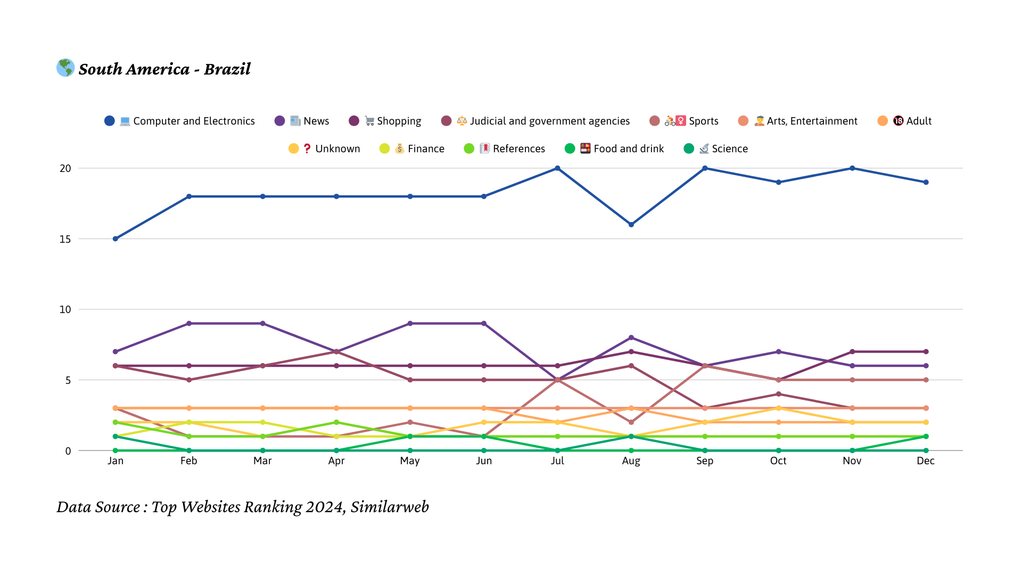The height and width of the screenshot is (575, 1022).
Task: Toggle References series visibility in legend
Action: click(518, 149)
